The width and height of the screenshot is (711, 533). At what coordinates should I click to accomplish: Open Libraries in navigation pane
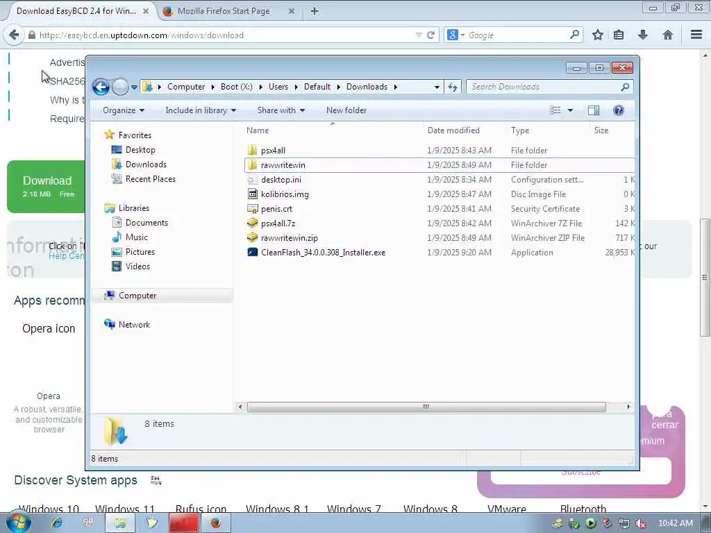tap(134, 208)
